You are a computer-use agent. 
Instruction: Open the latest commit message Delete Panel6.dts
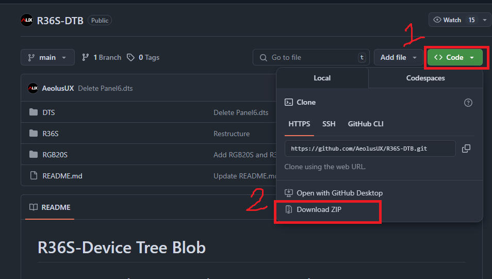105,89
